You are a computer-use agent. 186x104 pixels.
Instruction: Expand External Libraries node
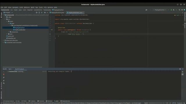3,40
